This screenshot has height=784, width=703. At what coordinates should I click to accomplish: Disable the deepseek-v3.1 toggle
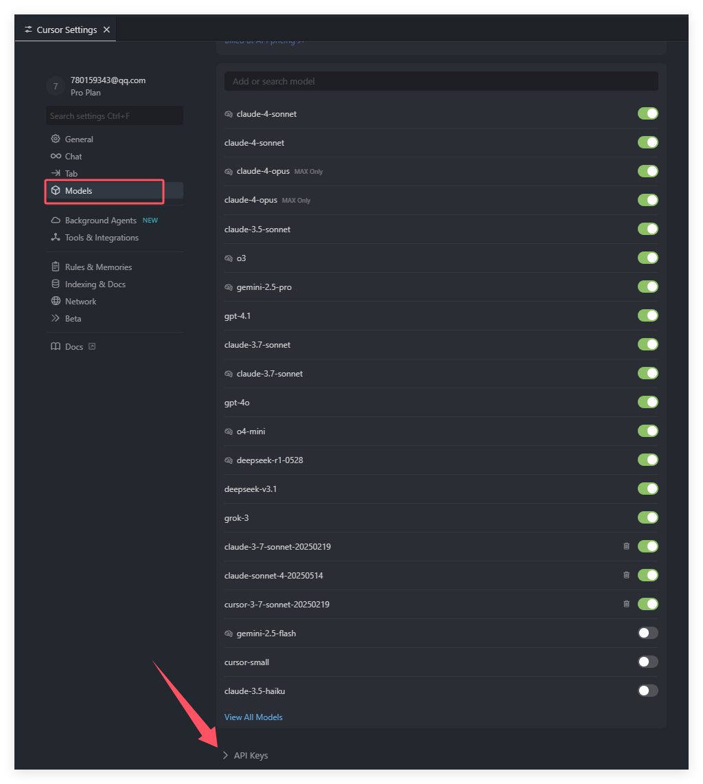point(647,489)
